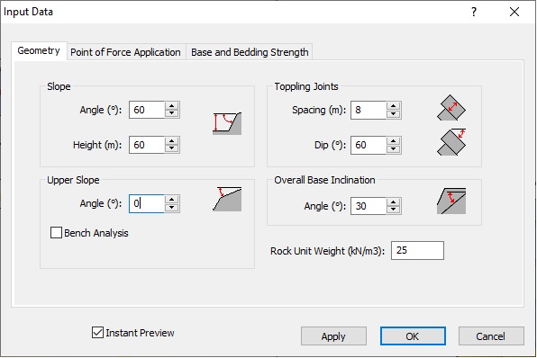The height and width of the screenshot is (358, 537).
Task: Click the 'Height (m):' label
Action: pos(97,145)
